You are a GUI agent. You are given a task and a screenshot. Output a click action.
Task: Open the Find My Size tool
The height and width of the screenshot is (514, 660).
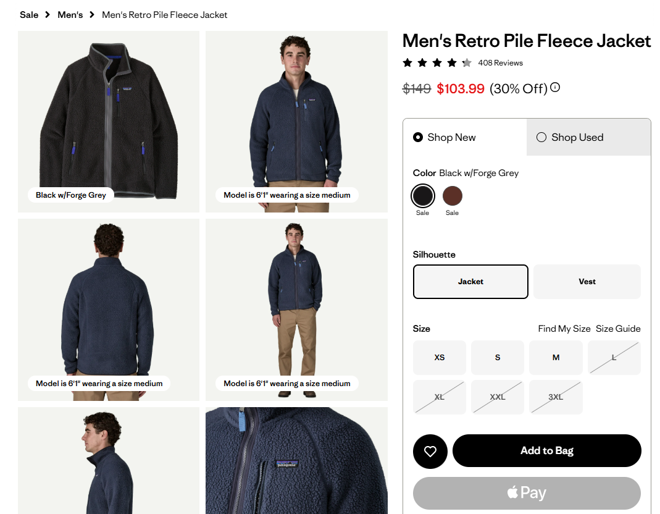point(564,329)
